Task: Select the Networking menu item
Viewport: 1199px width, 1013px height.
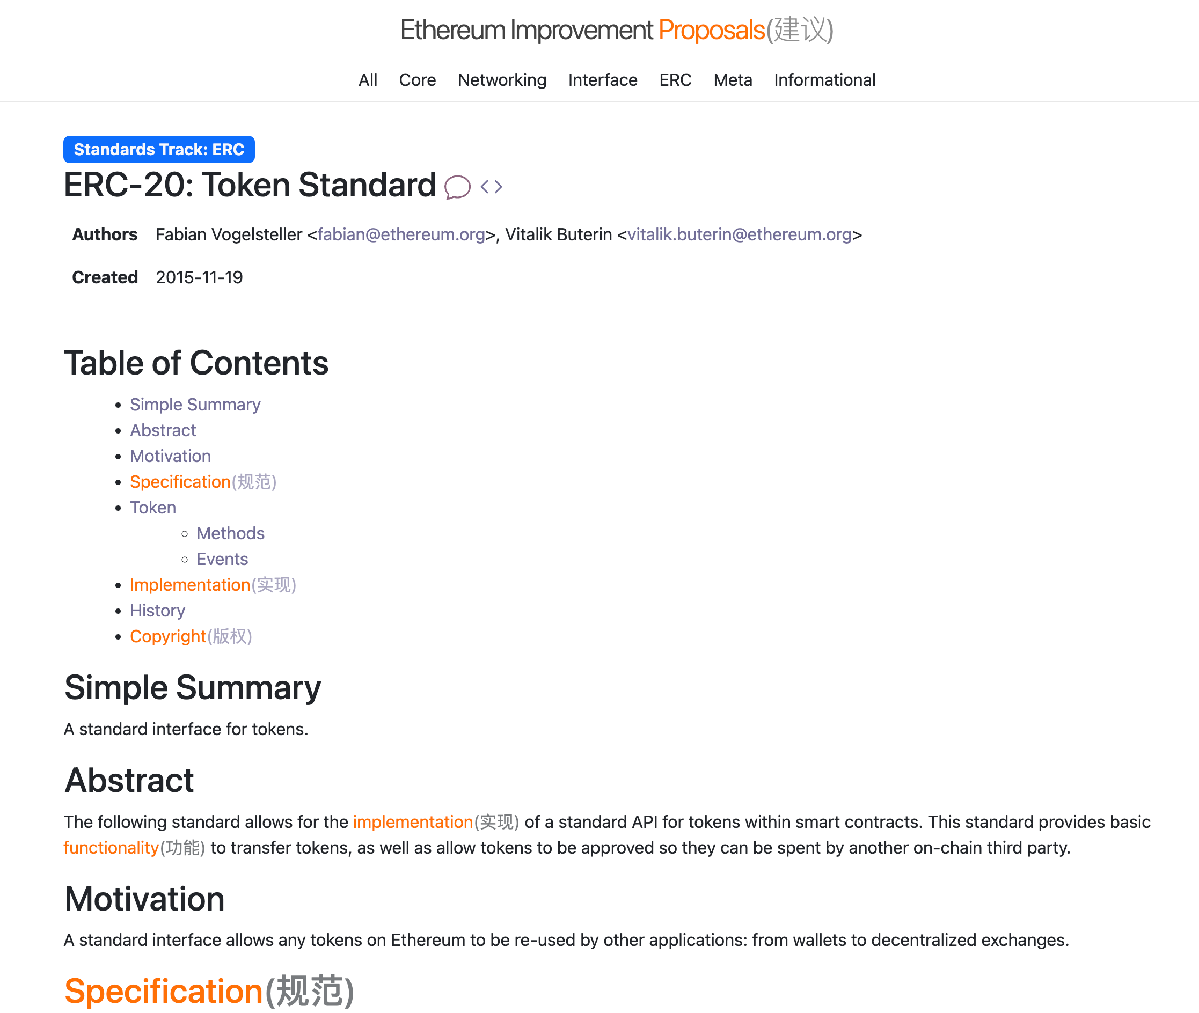Action: [501, 80]
